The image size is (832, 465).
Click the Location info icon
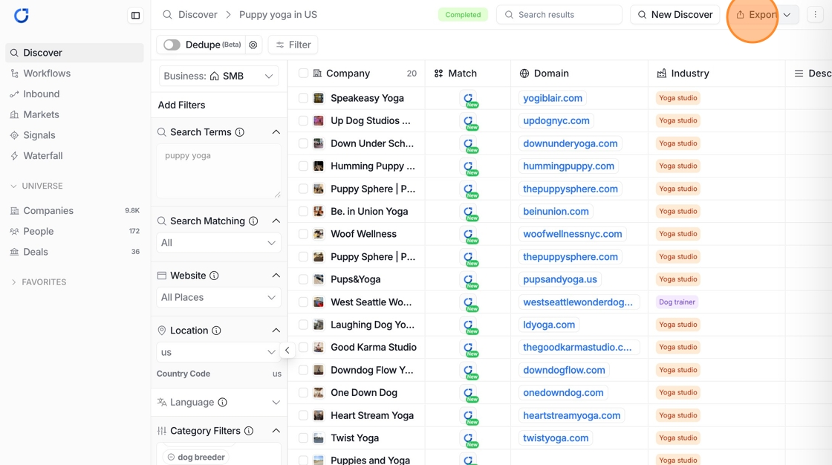click(216, 331)
